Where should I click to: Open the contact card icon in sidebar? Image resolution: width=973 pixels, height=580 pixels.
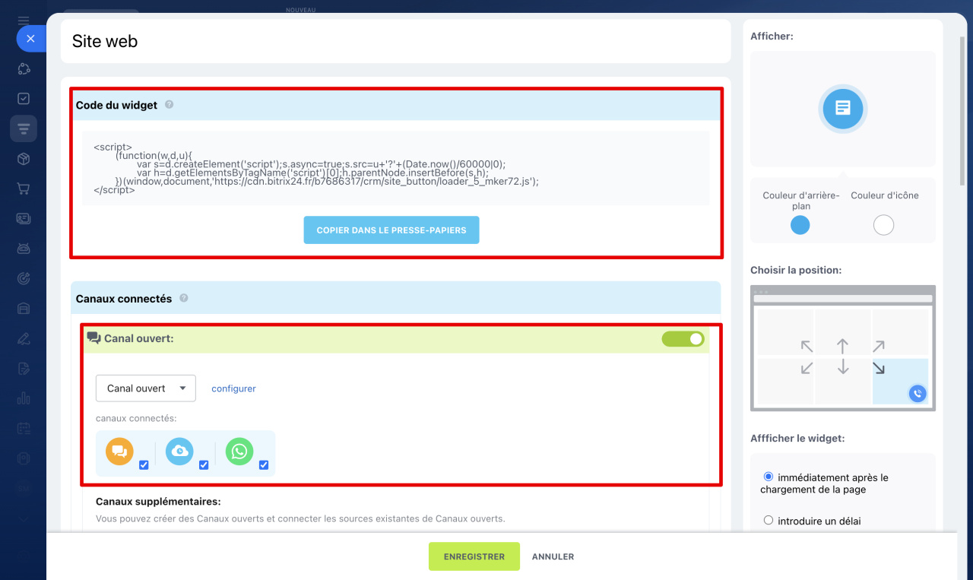point(24,219)
